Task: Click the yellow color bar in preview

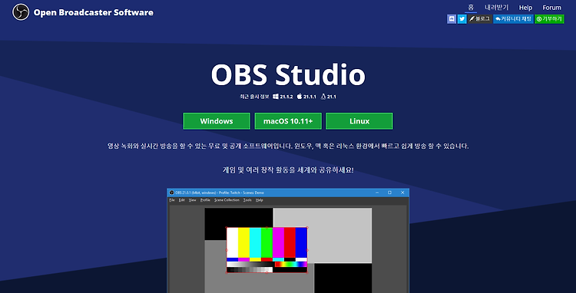Action: pos(243,242)
